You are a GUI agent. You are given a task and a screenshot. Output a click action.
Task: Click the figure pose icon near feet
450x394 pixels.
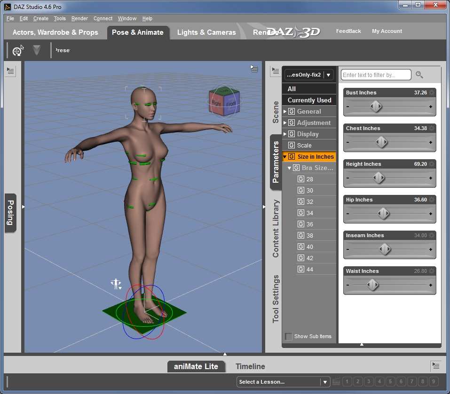(x=116, y=284)
